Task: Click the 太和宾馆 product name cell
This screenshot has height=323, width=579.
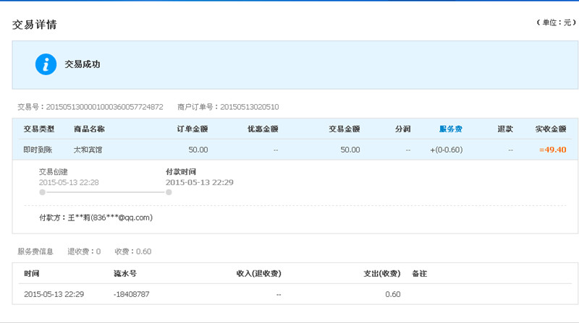Action: pos(88,150)
